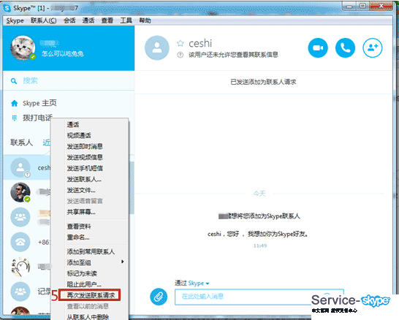The height and width of the screenshot is (320, 399).
Task: Open the 帮助 menu
Action: tap(145, 20)
